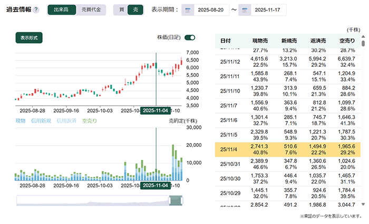The image size is (369, 224).
Task: Click the 1,965.6 空売り value
Action: [346, 146]
